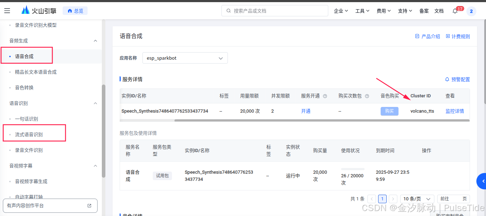Screen dimensions: 486x216
Task: Click the 开通 service link
Action: click(x=306, y=111)
